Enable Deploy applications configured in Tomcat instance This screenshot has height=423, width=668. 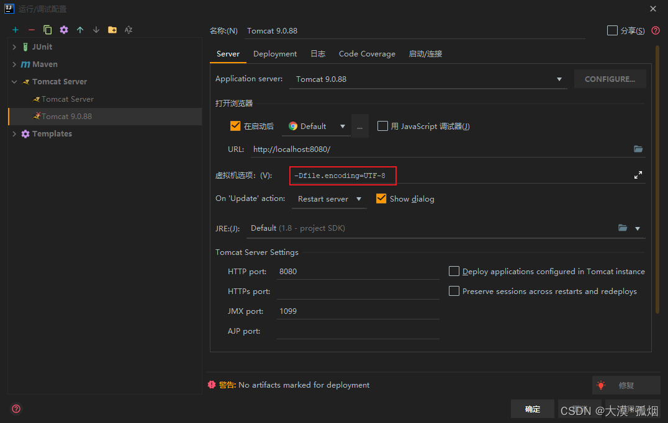coord(454,271)
